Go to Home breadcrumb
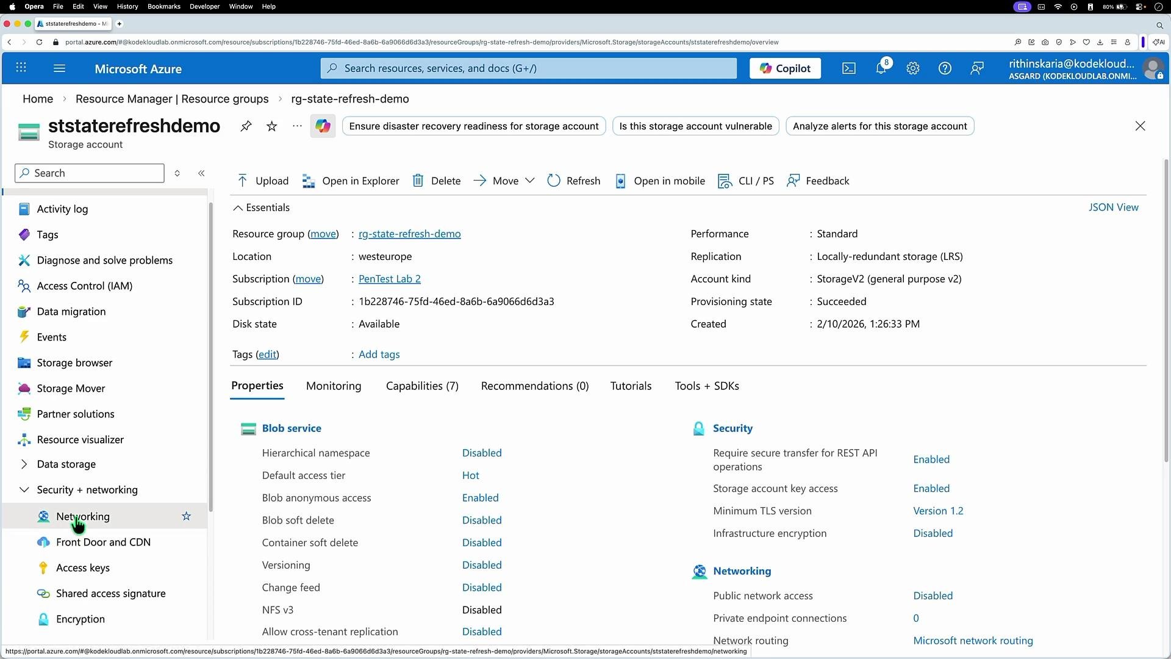The height and width of the screenshot is (659, 1171). click(x=38, y=99)
